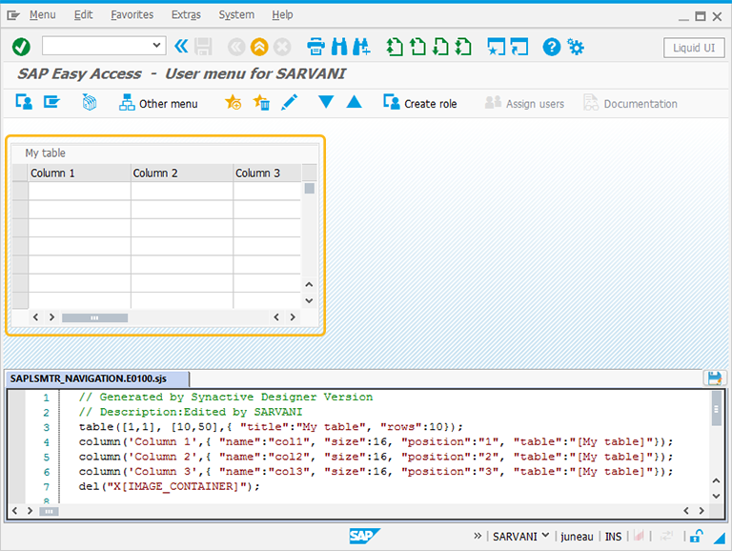
Task: Click the Other menu button
Action: [158, 103]
